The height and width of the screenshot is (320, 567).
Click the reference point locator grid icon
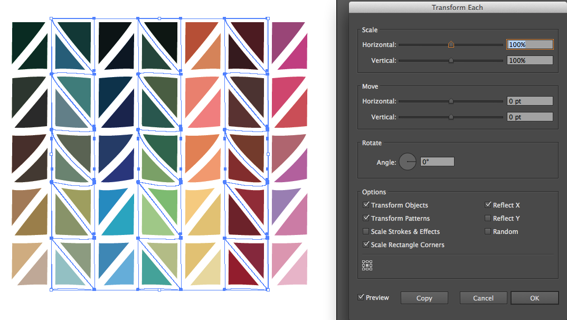[x=367, y=265]
